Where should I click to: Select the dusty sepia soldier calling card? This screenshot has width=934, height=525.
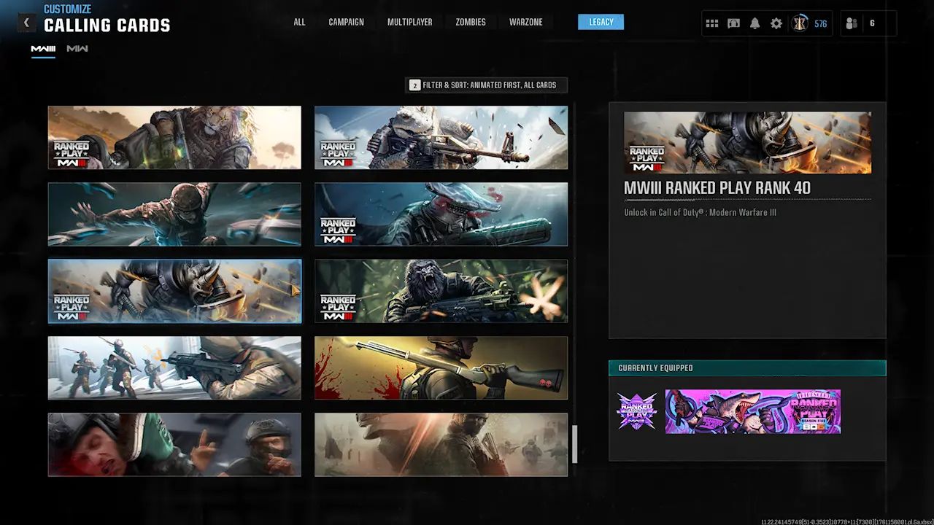pos(441,445)
